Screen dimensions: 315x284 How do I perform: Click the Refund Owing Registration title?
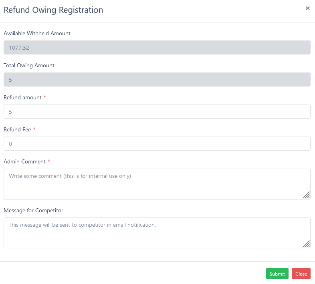point(53,10)
